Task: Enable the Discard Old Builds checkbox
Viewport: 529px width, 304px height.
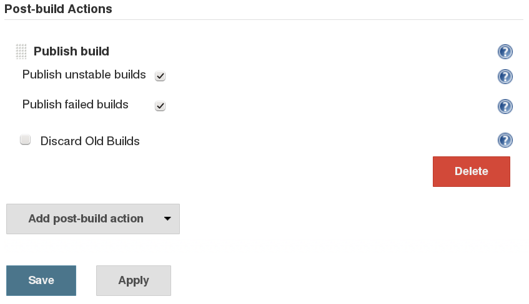Action: pyautogui.click(x=26, y=140)
